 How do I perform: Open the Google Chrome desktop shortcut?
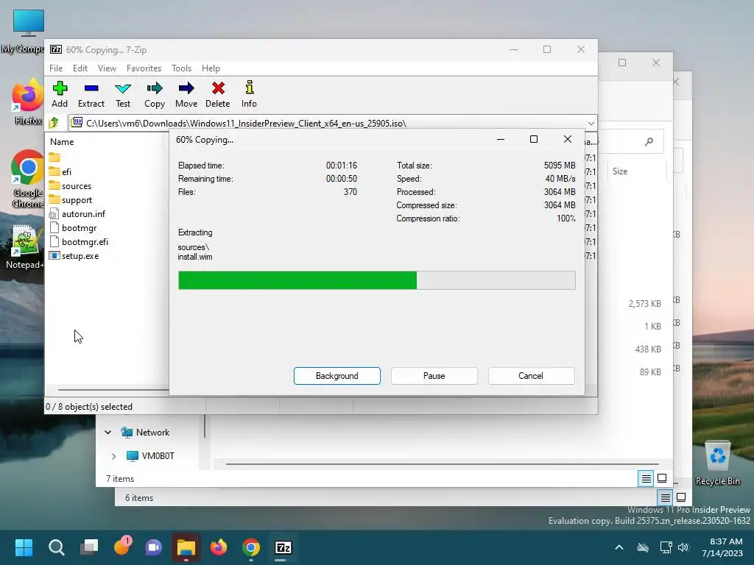click(28, 180)
